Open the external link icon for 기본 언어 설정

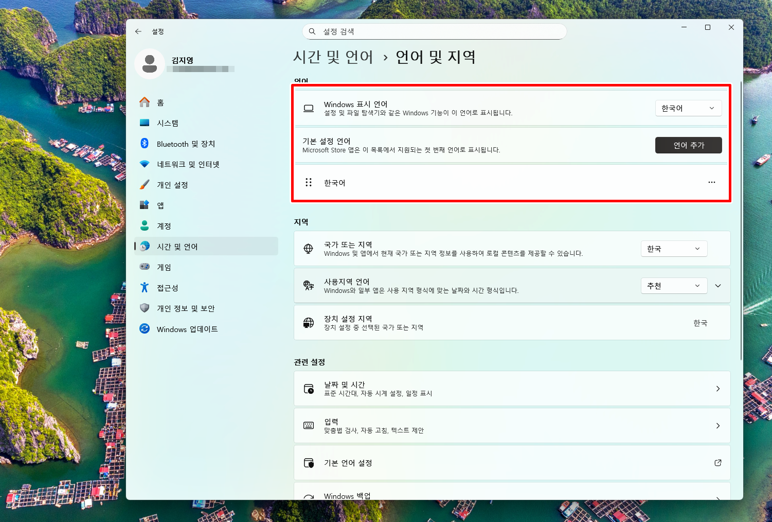[718, 463]
